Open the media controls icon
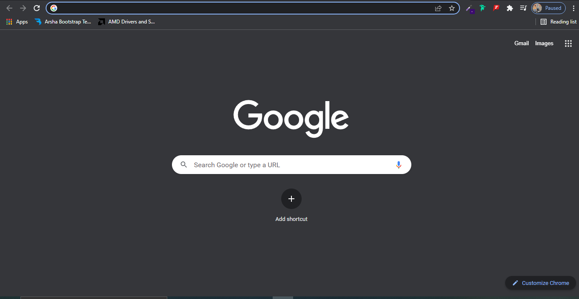The image size is (579, 299). pos(523,8)
